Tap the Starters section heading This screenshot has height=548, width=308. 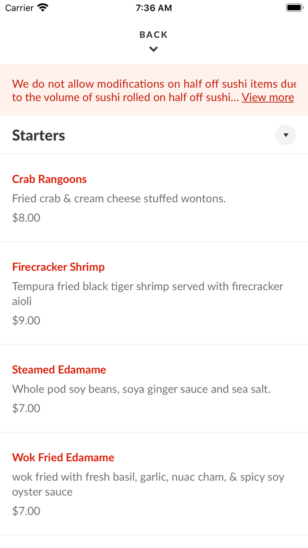pyautogui.click(x=38, y=135)
